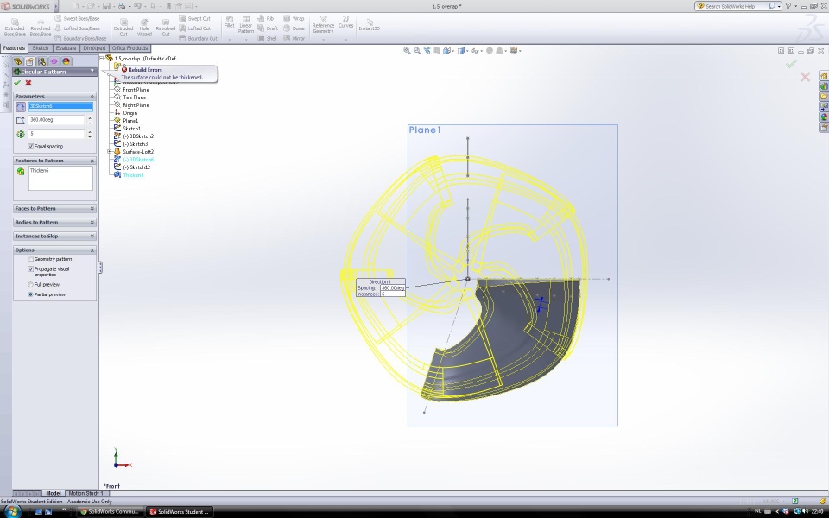
Task: Click the Revolved Boss/Base tool
Action: click(x=41, y=28)
